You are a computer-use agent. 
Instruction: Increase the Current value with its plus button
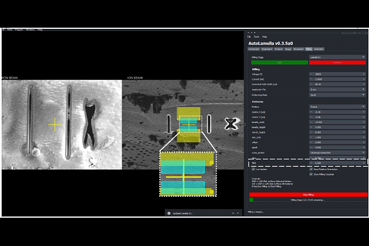pos(363,79)
